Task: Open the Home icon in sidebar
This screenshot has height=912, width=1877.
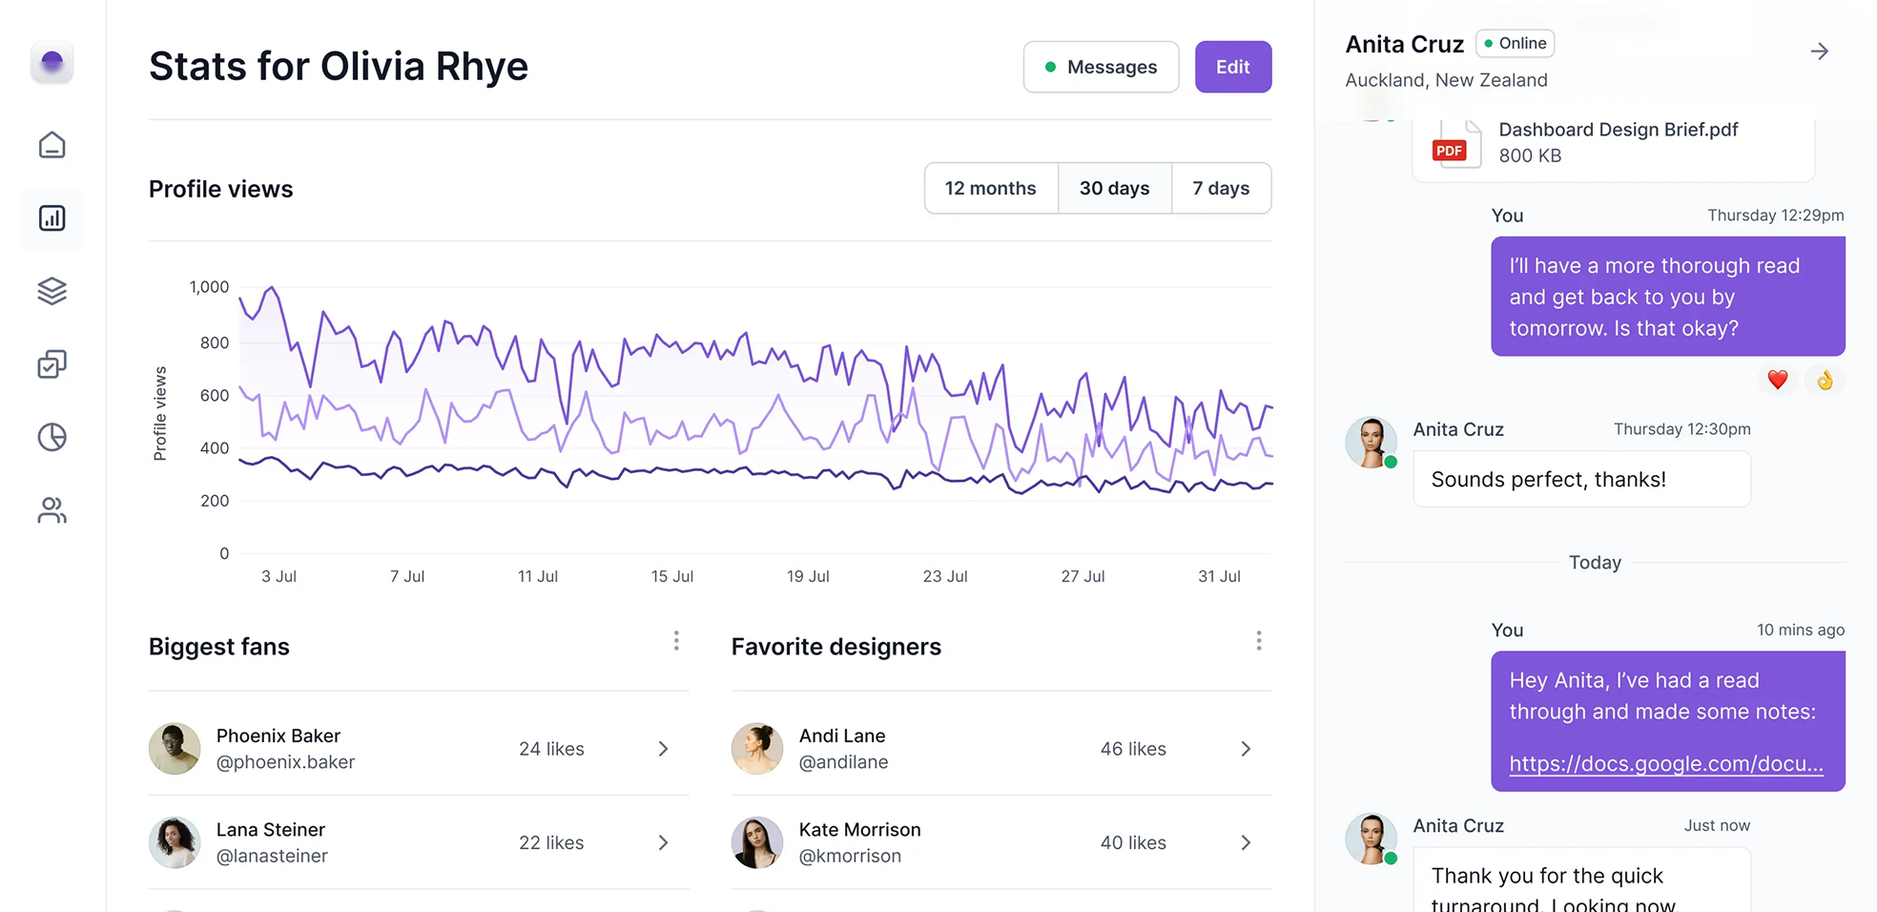Action: pos(52,145)
